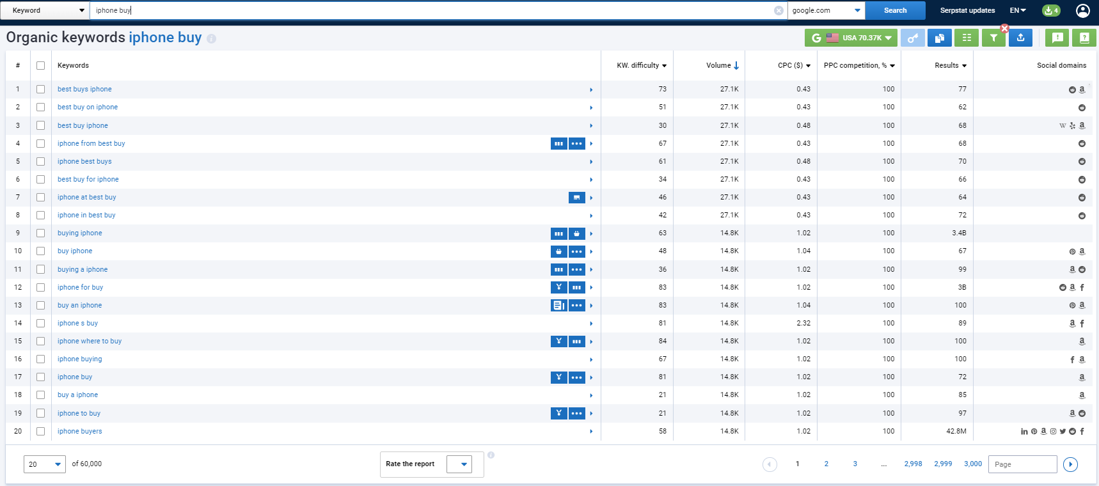The width and height of the screenshot is (1099, 486).
Task: Click the LinkedIn icon in iphone buyers row
Action: pyautogui.click(x=1024, y=432)
